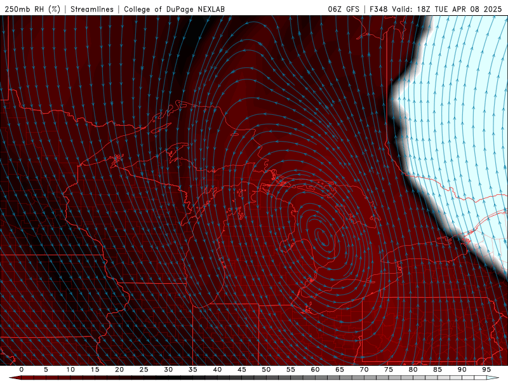The height and width of the screenshot is (381, 508).
Task: Click the '0' value on the colorbar scale
Action: tap(22, 370)
